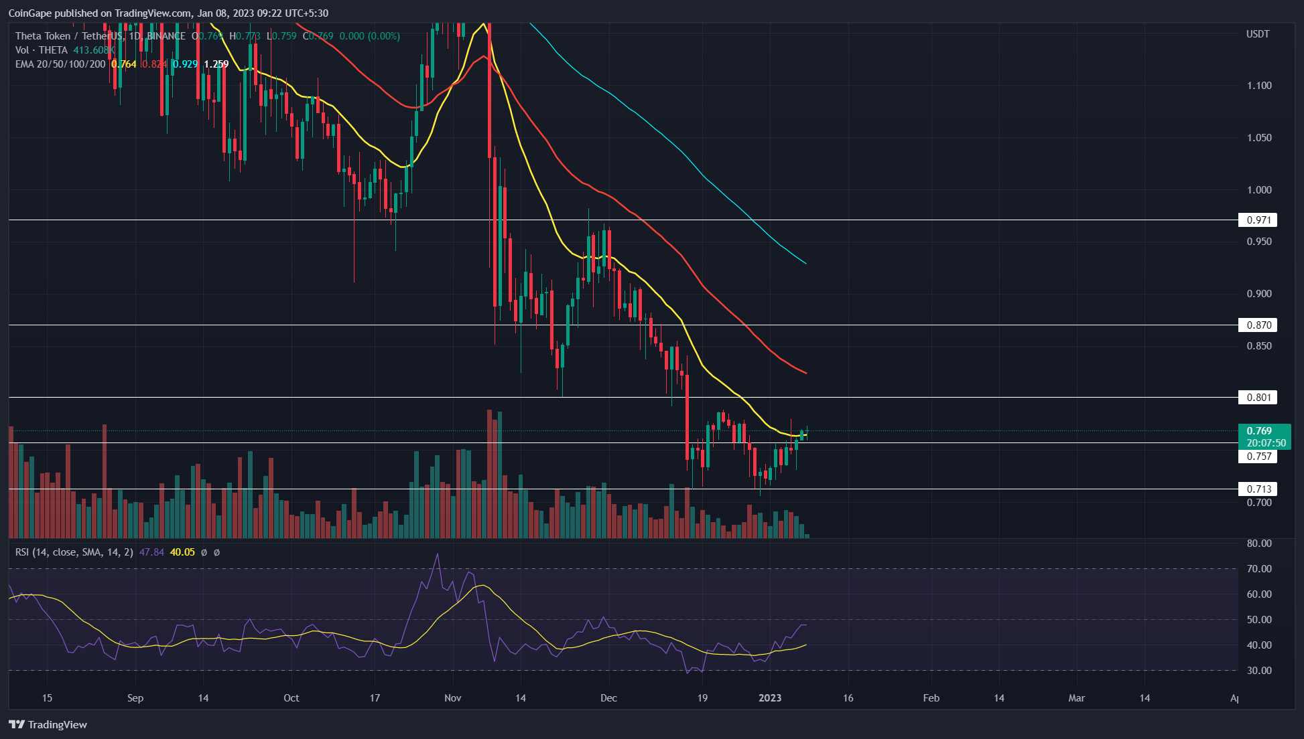Click the 17 date label after Oct
1304x739 pixels.
tap(375, 698)
